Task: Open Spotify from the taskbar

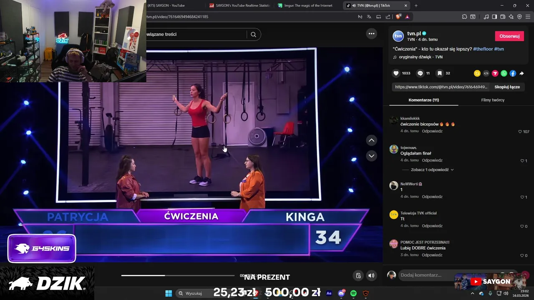Action: coord(353,293)
